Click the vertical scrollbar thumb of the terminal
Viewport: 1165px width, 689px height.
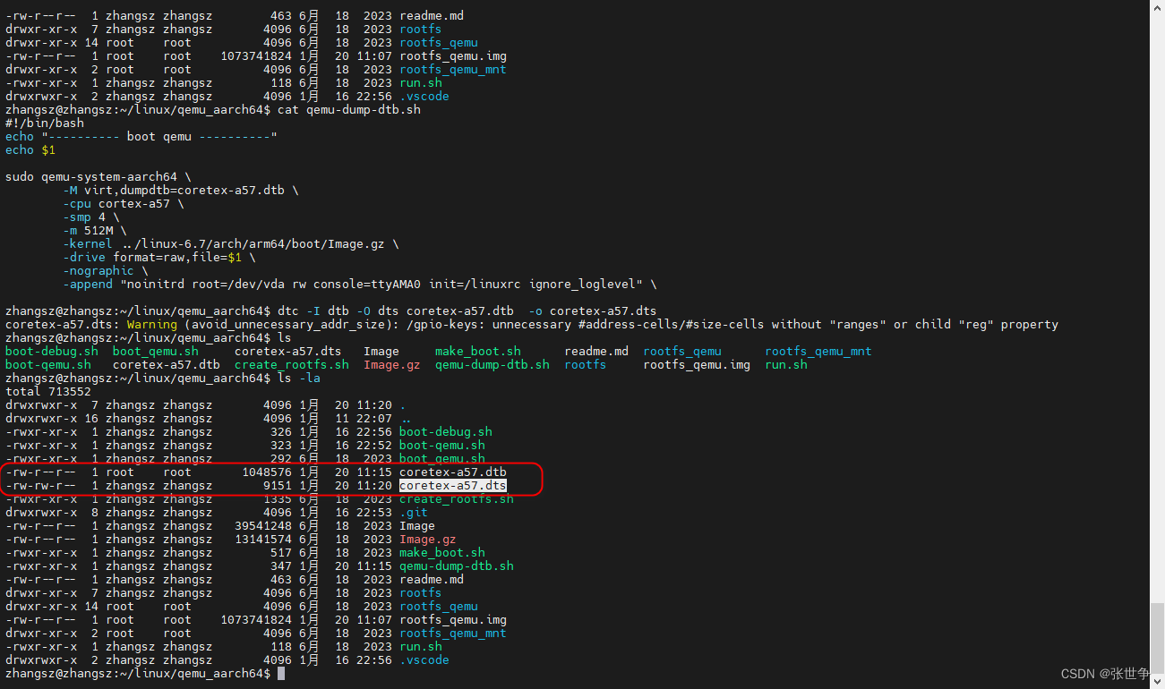1157,637
